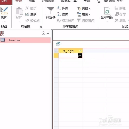Viewport: 129px width, 129px height.
Task: Click the query tab icon
Action: 58,44
